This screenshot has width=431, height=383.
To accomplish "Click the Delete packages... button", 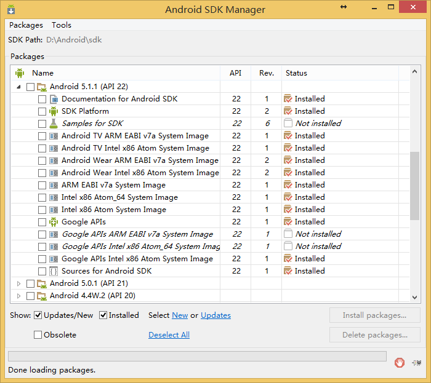I will click(x=374, y=335).
